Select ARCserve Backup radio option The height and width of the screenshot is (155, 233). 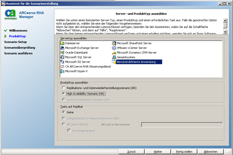coord(64,124)
